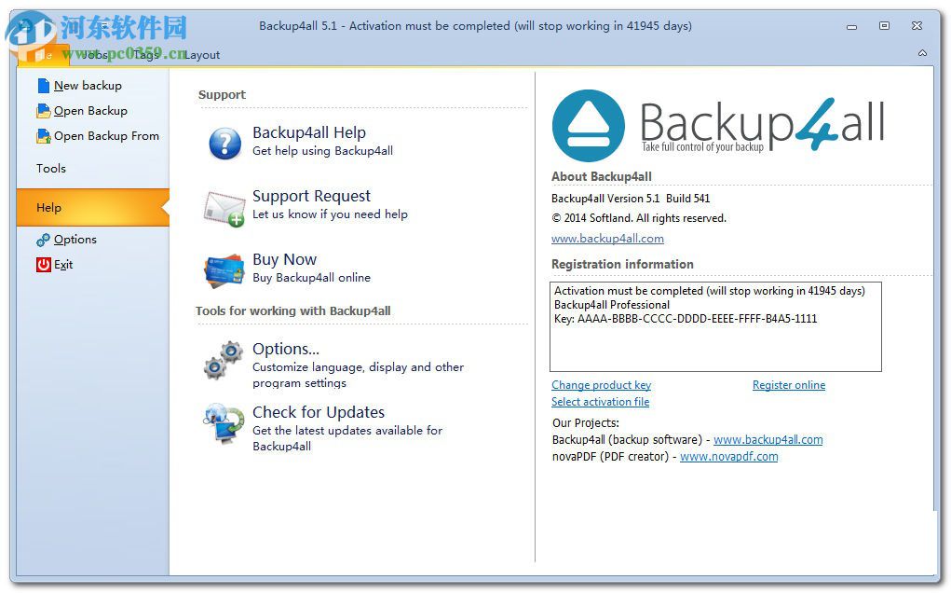Switch to the Layout ribbon tab
Image resolution: width=951 pixels, height=593 pixels.
coord(201,54)
